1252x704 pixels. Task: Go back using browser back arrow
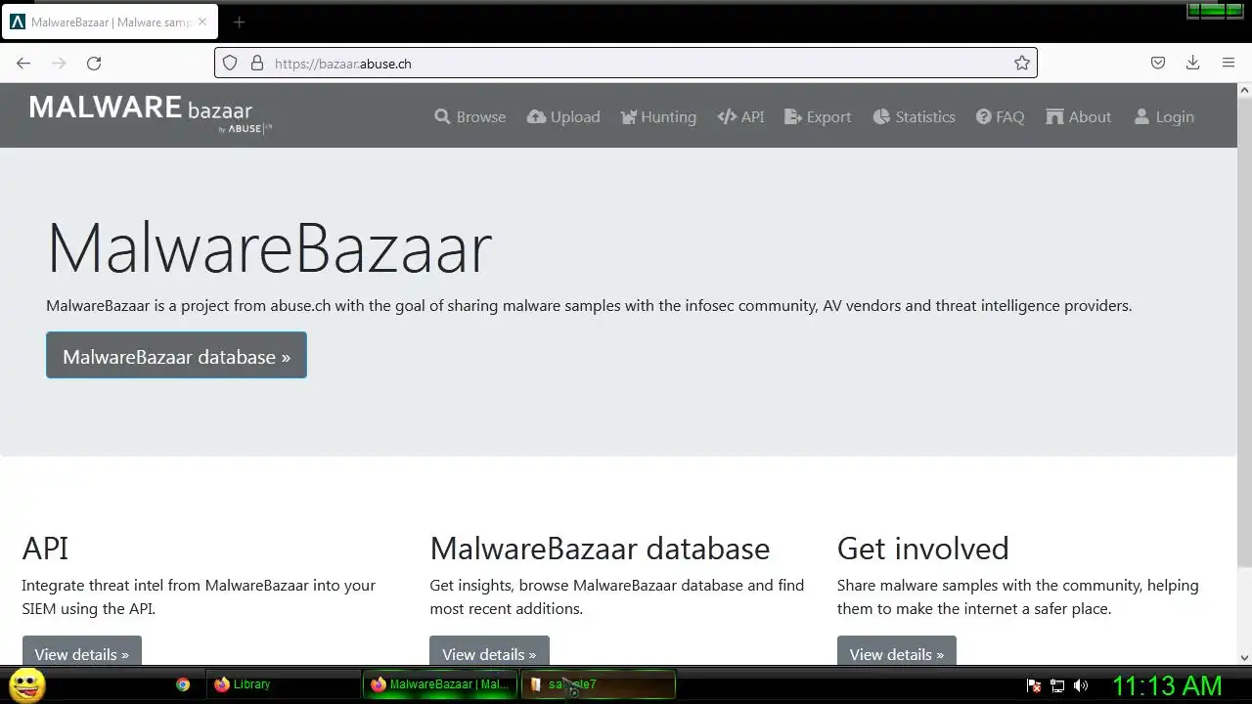pos(23,64)
